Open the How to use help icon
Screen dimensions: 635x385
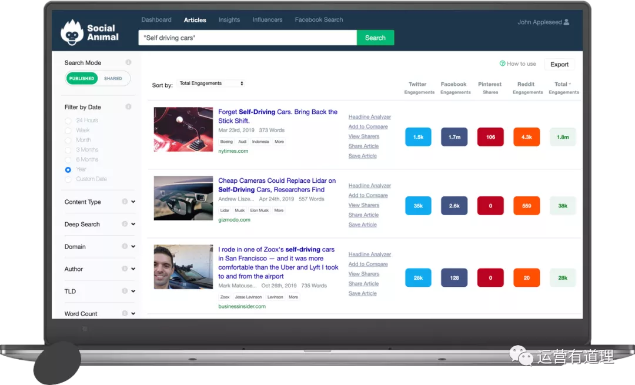tap(502, 63)
